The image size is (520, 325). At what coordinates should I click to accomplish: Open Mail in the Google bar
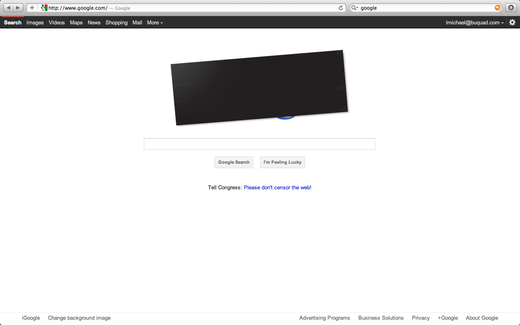(137, 22)
